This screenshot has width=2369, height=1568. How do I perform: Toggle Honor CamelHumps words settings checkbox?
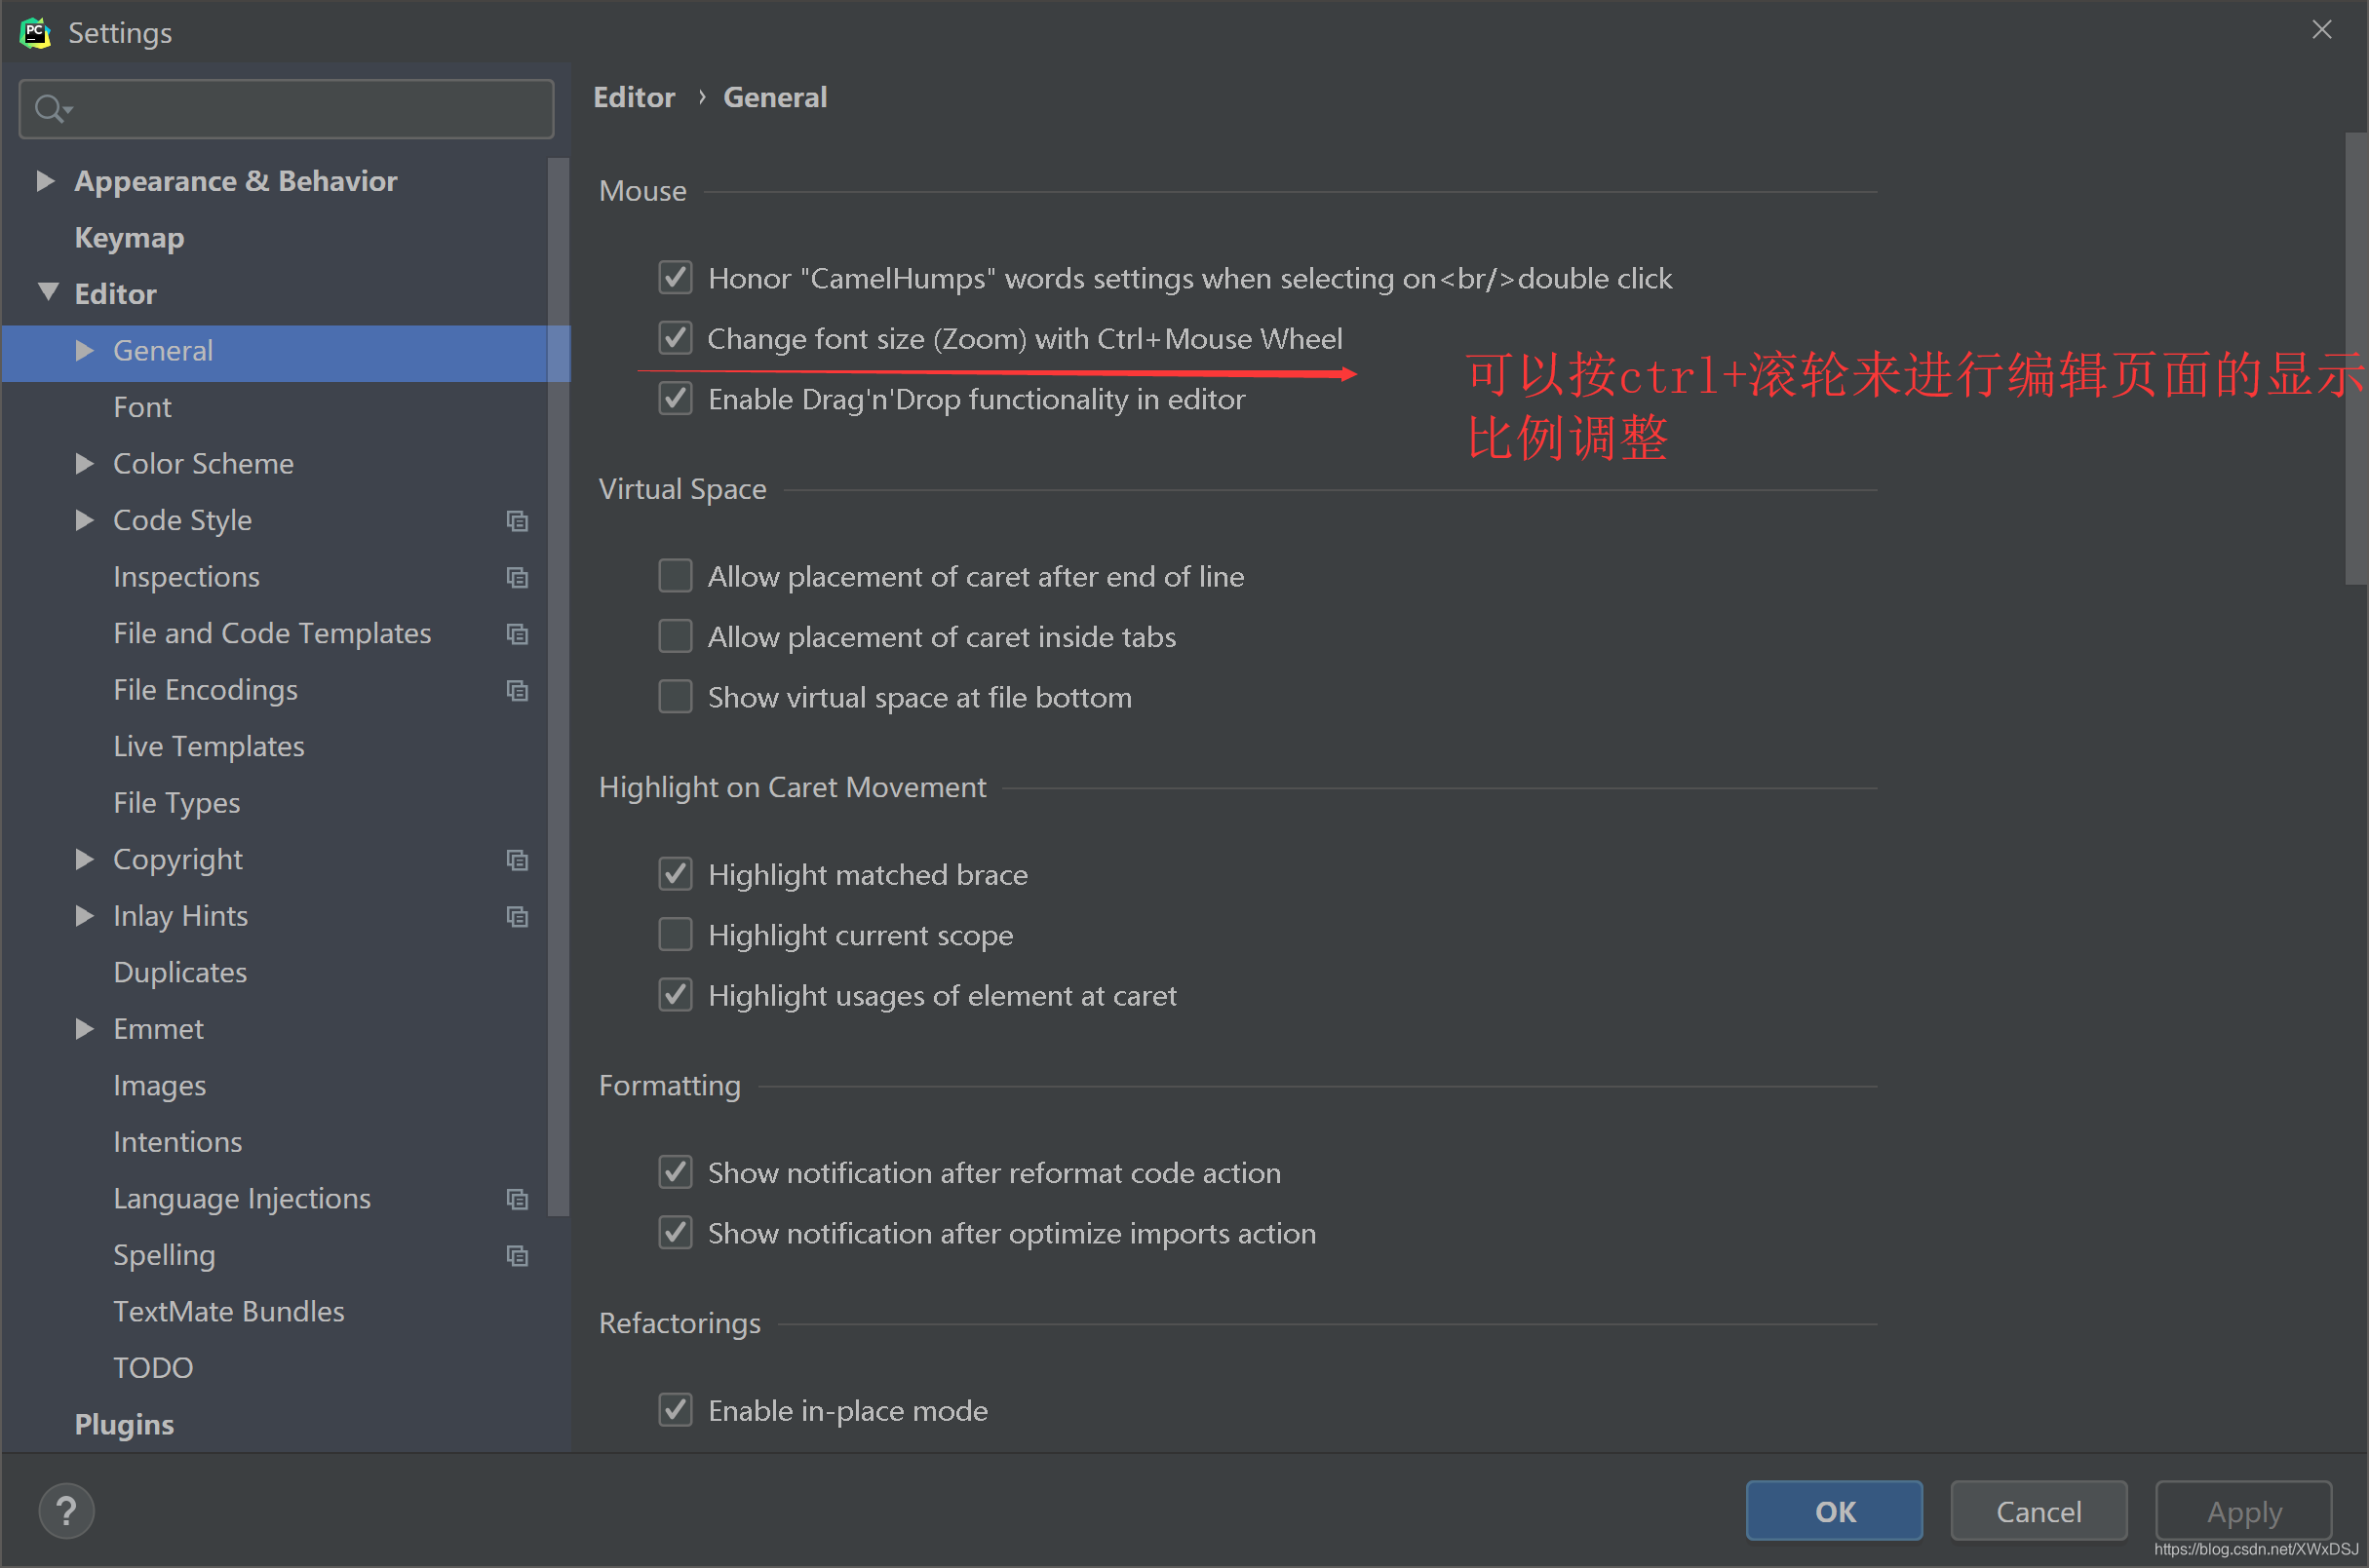676,279
